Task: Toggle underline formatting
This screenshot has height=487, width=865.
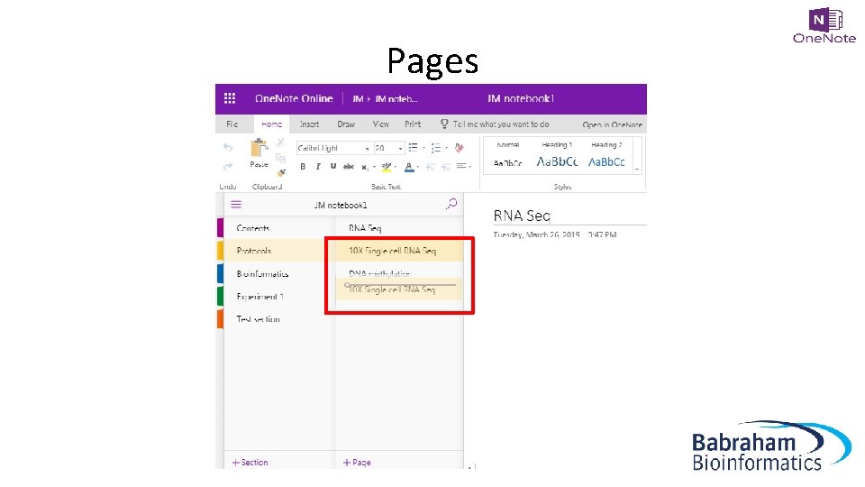Action: (x=333, y=166)
